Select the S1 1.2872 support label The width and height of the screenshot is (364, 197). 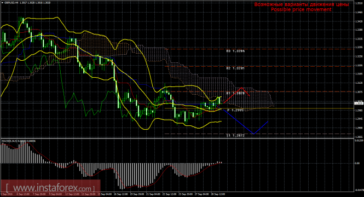coord(235,136)
